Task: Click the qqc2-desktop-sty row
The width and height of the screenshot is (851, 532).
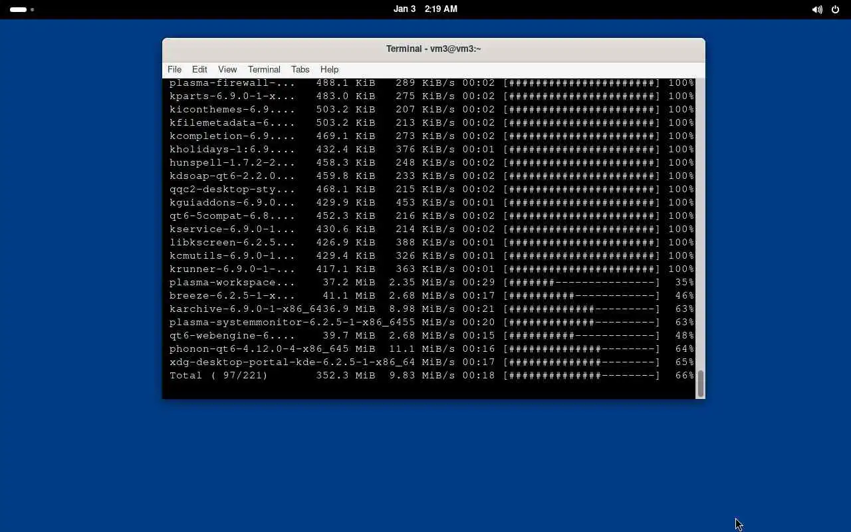Action: coord(431,190)
